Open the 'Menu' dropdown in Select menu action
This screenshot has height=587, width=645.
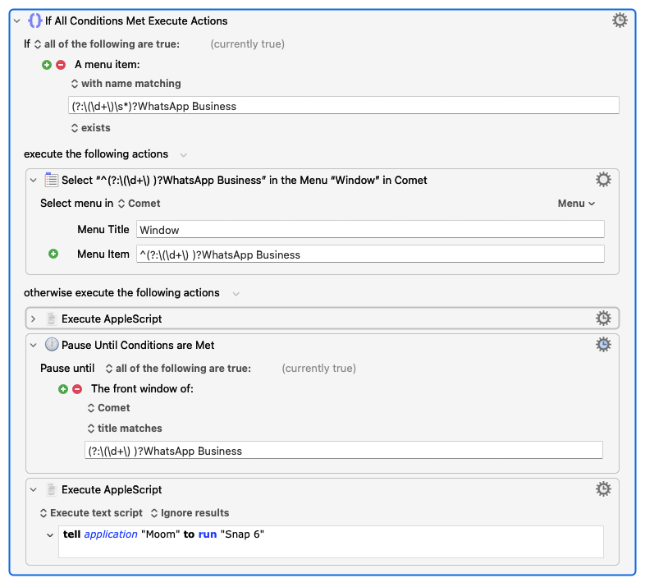point(576,203)
